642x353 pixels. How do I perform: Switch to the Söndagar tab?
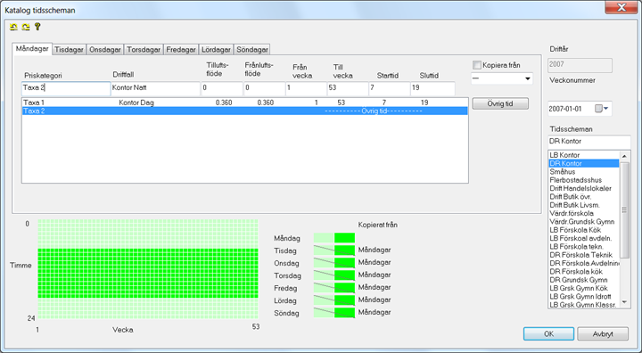click(252, 50)
